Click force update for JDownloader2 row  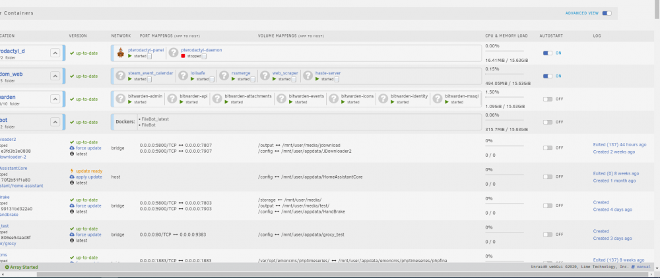(88, 148)
